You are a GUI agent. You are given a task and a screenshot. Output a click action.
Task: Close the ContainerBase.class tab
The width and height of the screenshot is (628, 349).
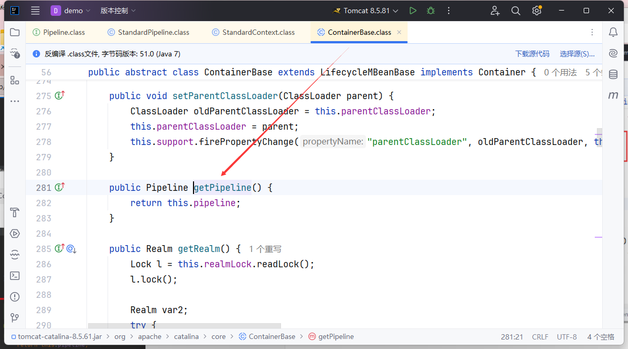(x=399, y=32)
